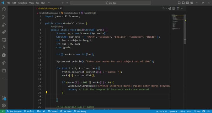Screen dimensions: 212x113
Task: Click the 'java dsa' command center search box
Action: [111, 3]
